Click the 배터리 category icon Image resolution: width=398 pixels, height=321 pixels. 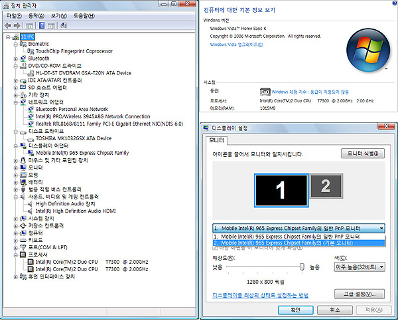(x=23, y=182)
